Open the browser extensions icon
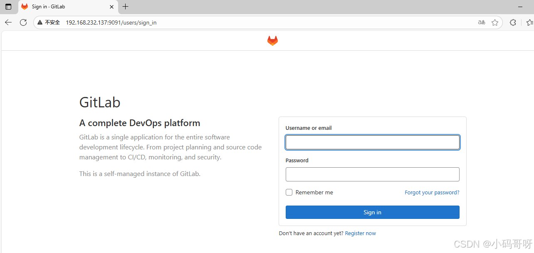 point(513,22)
